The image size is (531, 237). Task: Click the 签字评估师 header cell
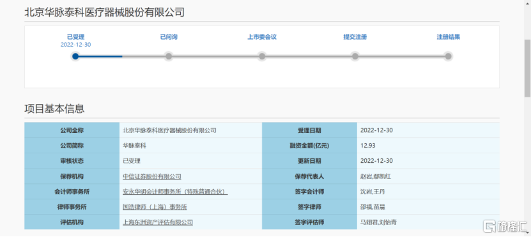click(x=309, y=222)
